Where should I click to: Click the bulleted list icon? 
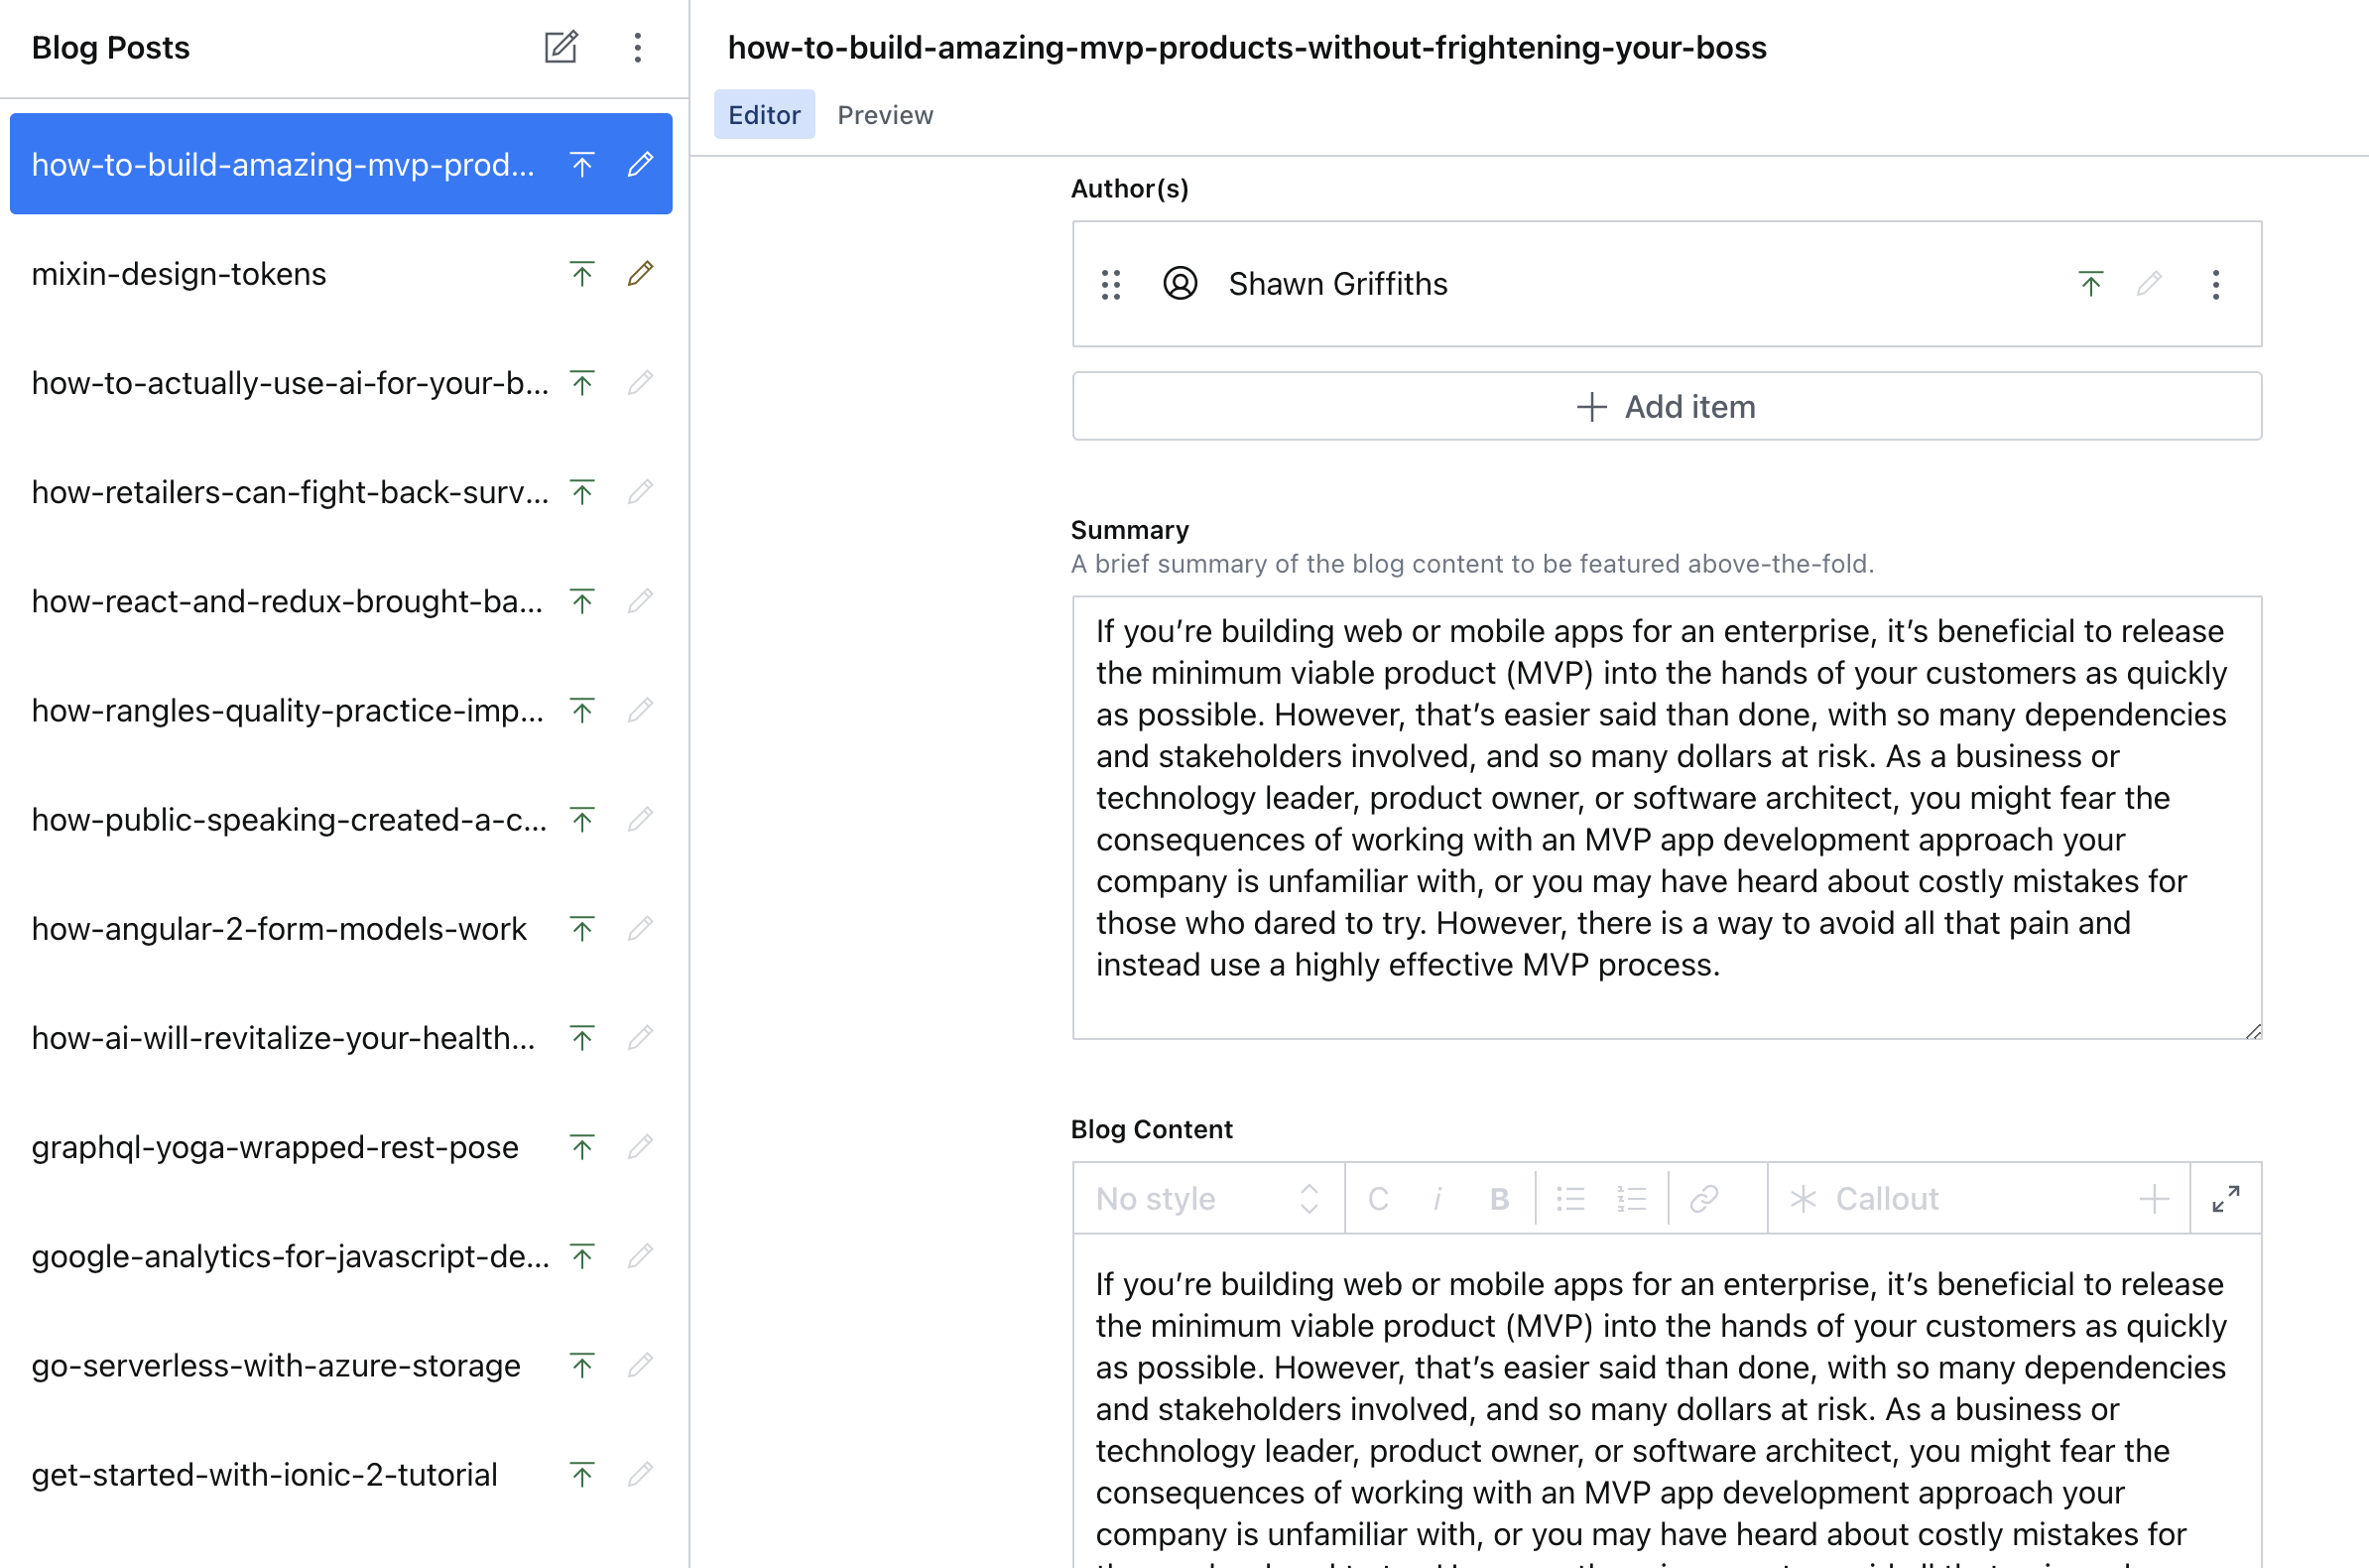1570,1198
